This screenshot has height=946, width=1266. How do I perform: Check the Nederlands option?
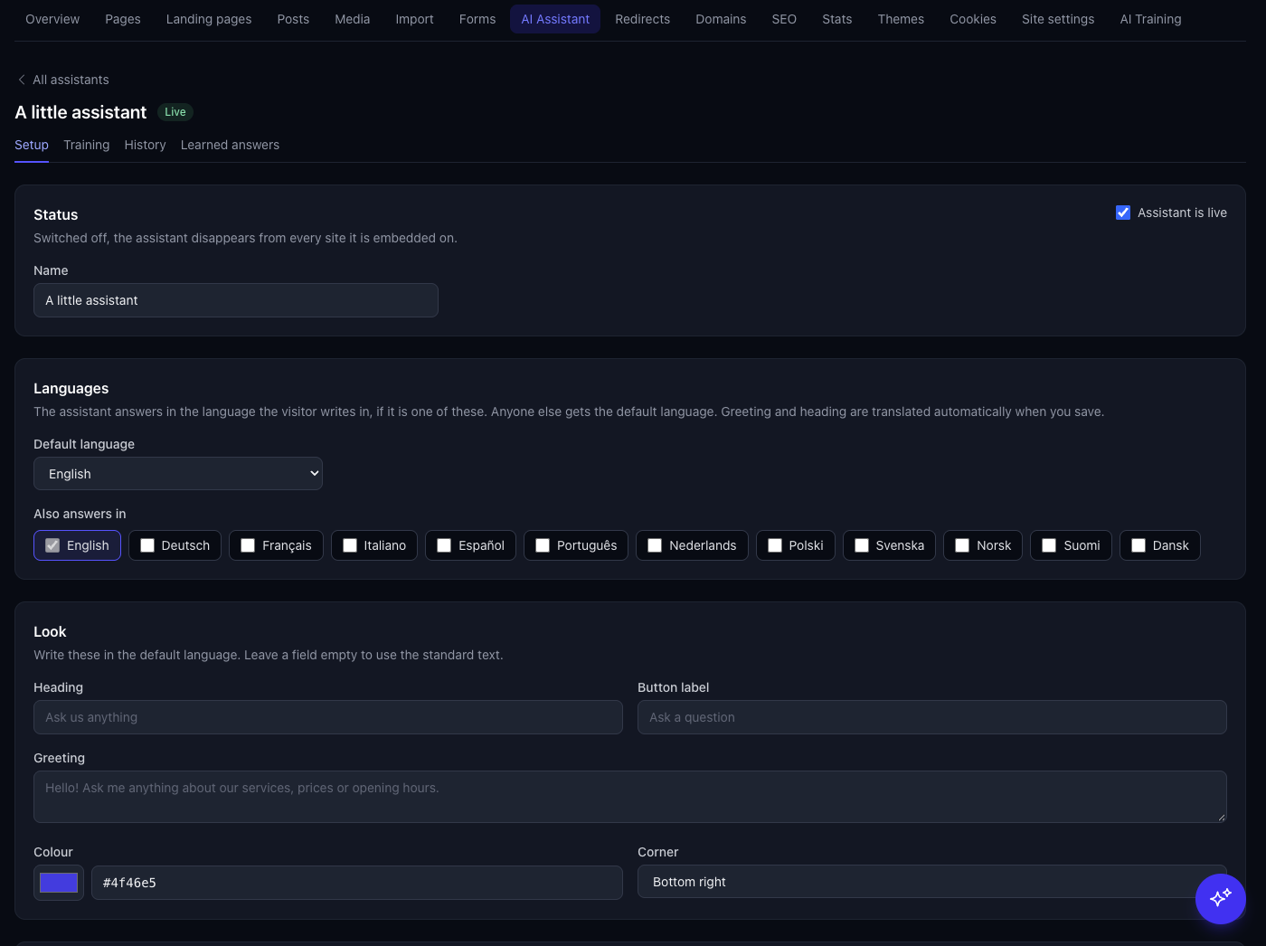[655, 545]
